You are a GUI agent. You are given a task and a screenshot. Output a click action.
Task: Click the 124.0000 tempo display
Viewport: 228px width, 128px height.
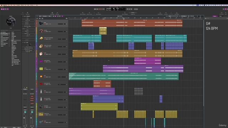pyautogui.click(x=109, y=9)
